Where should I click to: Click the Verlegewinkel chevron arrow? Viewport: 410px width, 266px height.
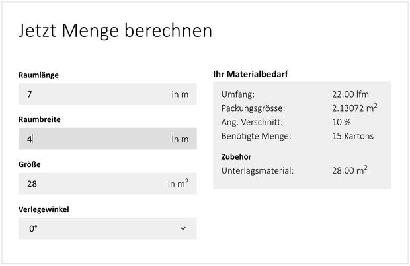[183, 228]
